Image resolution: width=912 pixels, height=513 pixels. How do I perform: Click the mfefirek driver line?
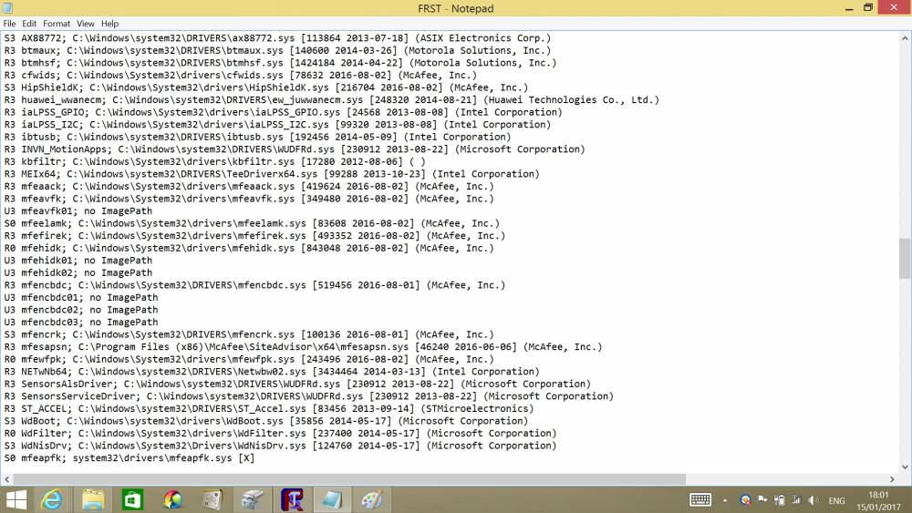point(254,236)
